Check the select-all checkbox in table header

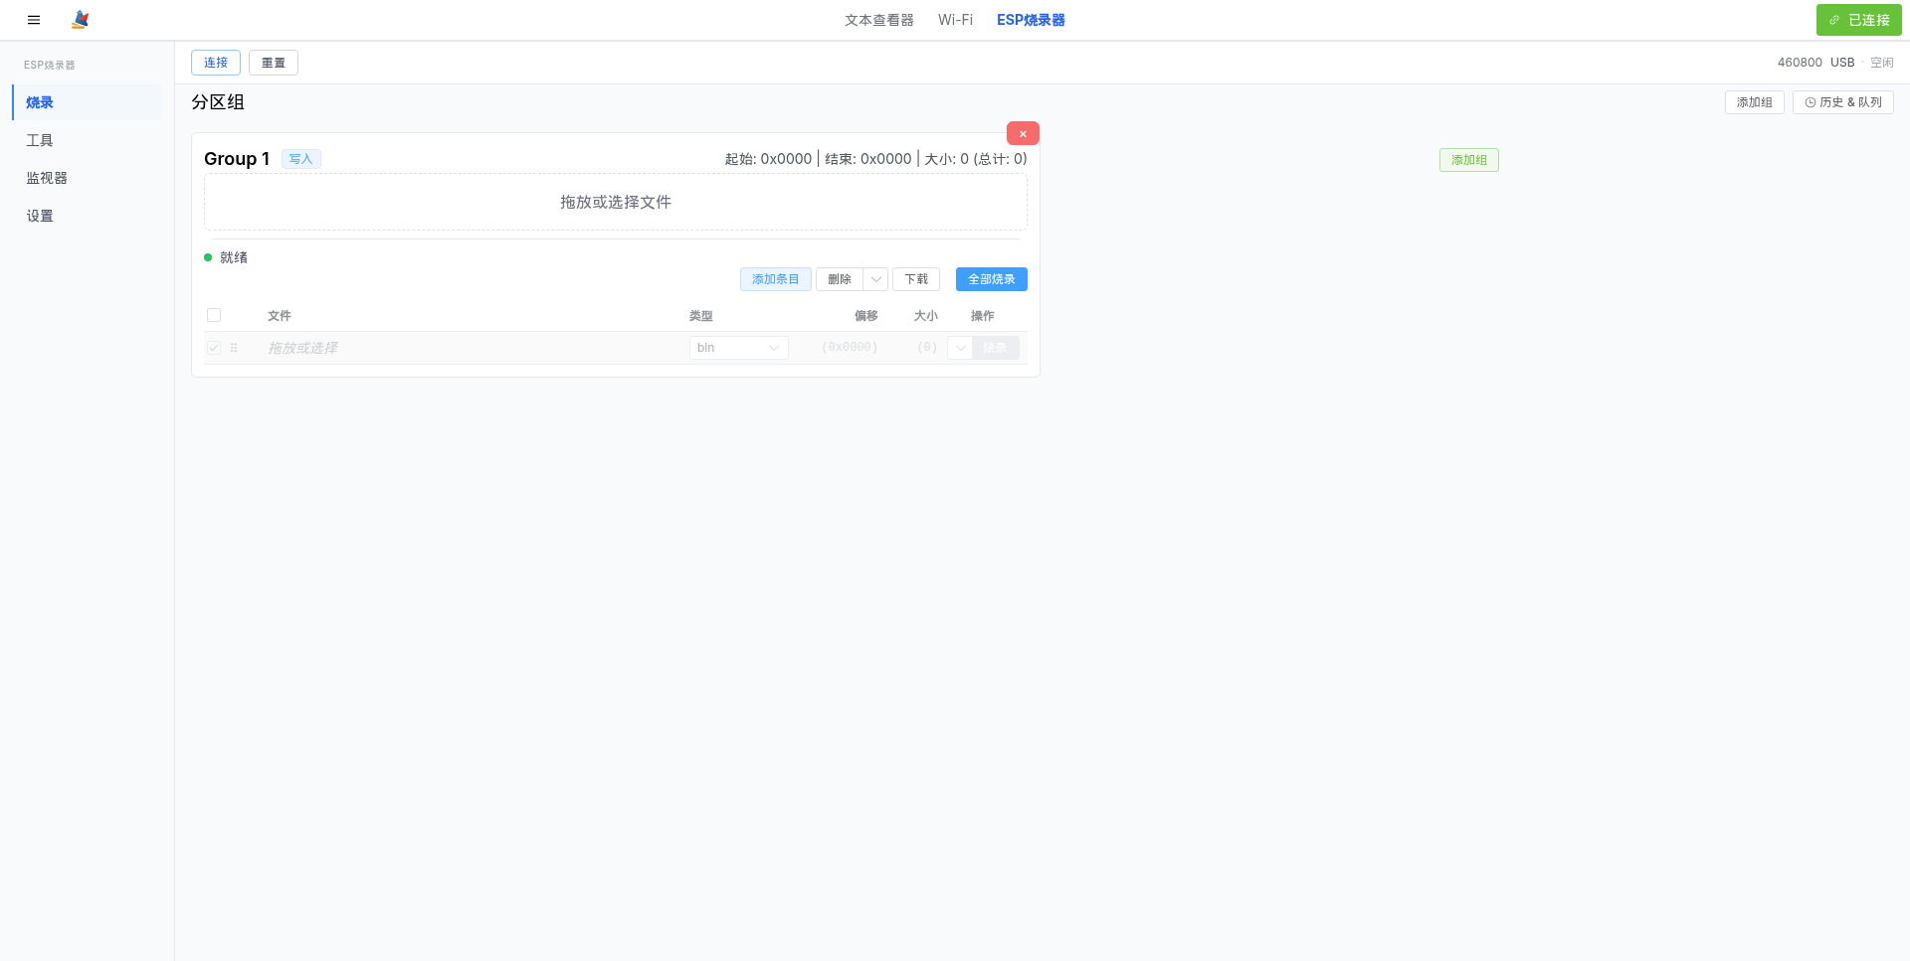(214, 315)
